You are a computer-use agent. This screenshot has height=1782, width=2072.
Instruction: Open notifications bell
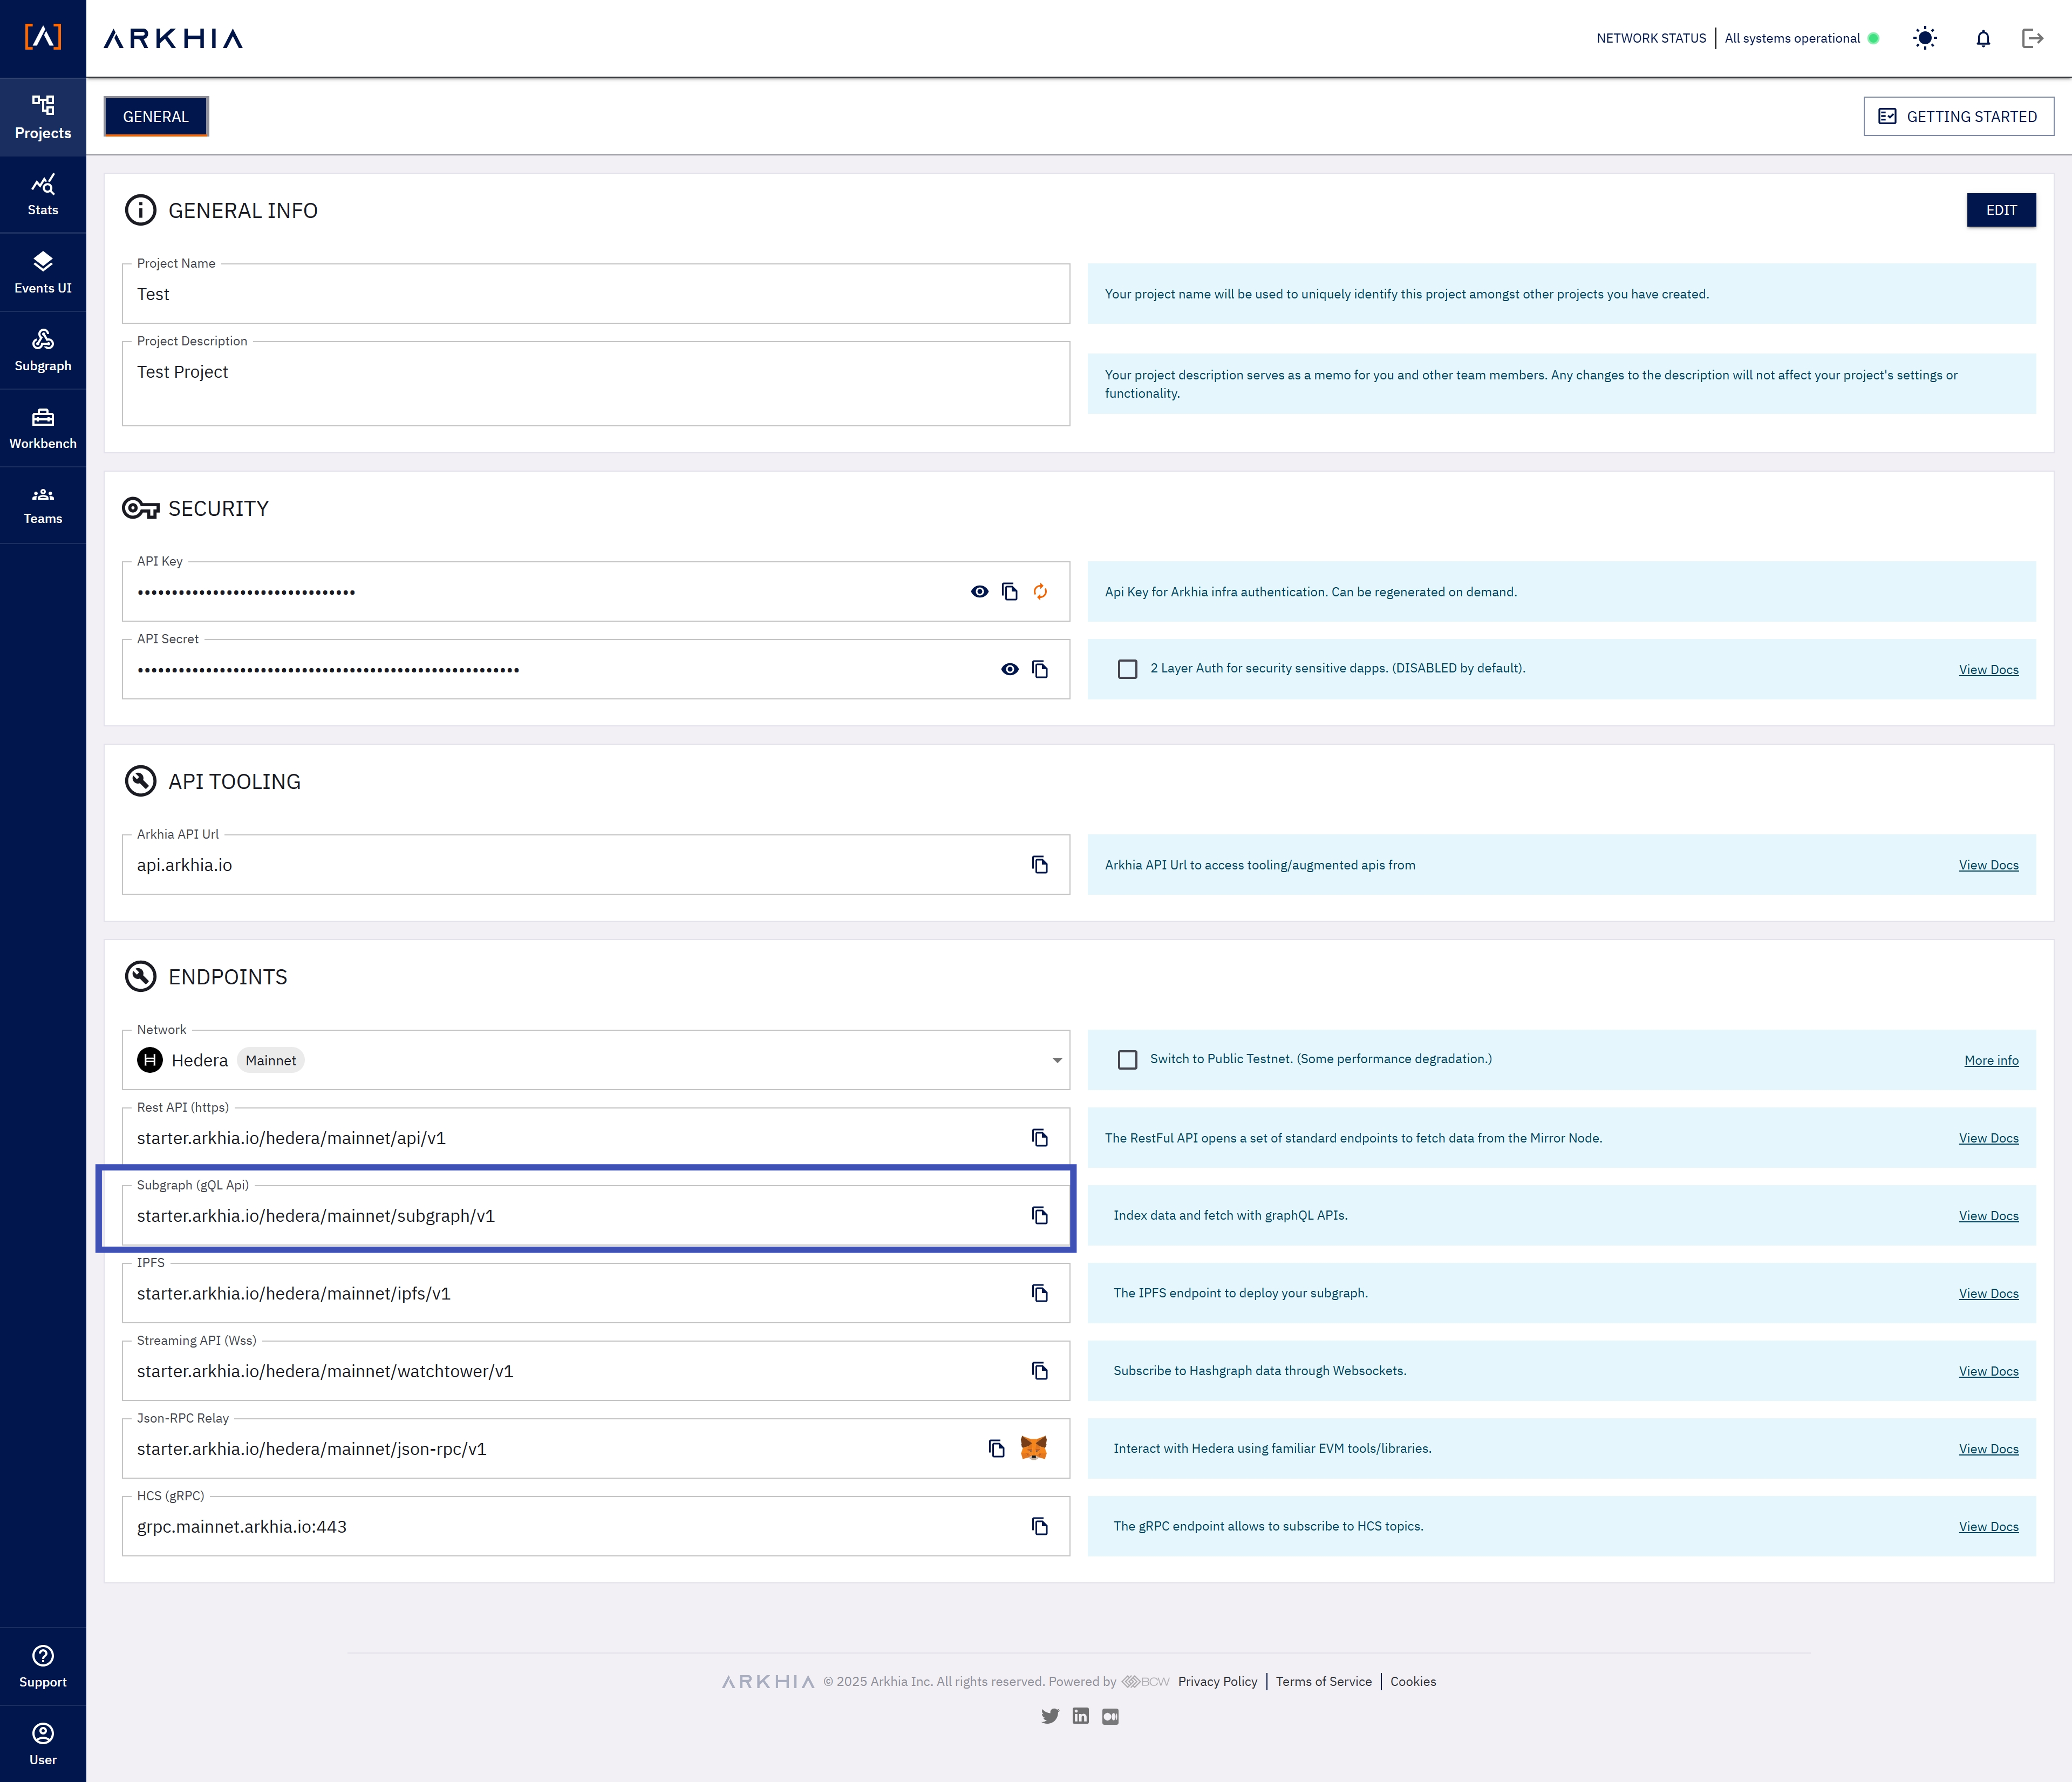click(x=1983, y=38)
